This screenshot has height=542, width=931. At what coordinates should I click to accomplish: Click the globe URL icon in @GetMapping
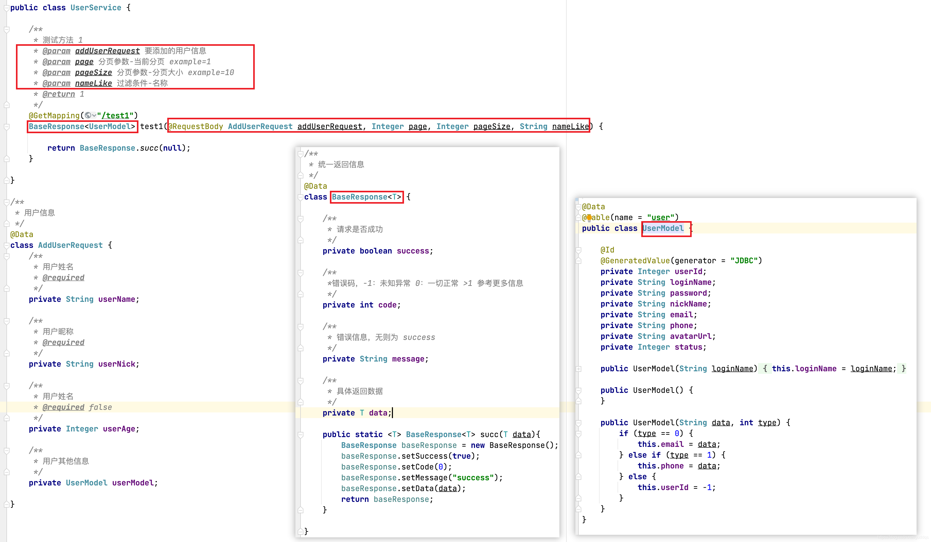pos(88,115)
